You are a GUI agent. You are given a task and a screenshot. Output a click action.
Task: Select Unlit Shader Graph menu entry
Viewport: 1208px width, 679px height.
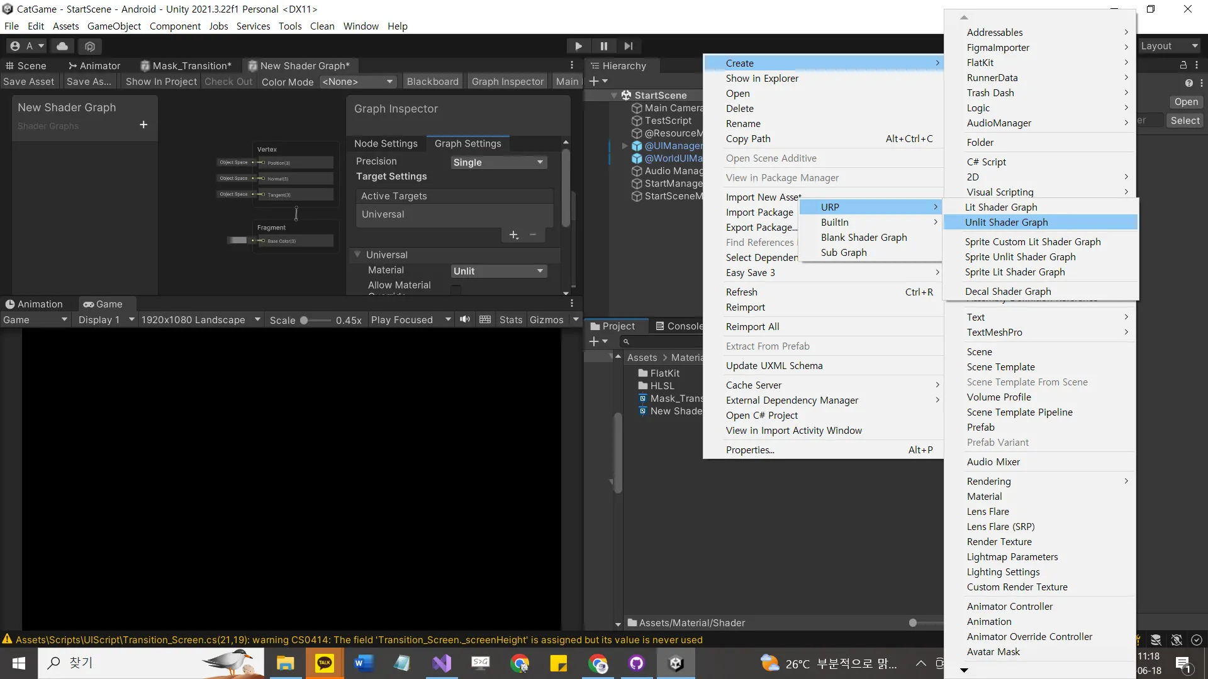coord(1006,222)
